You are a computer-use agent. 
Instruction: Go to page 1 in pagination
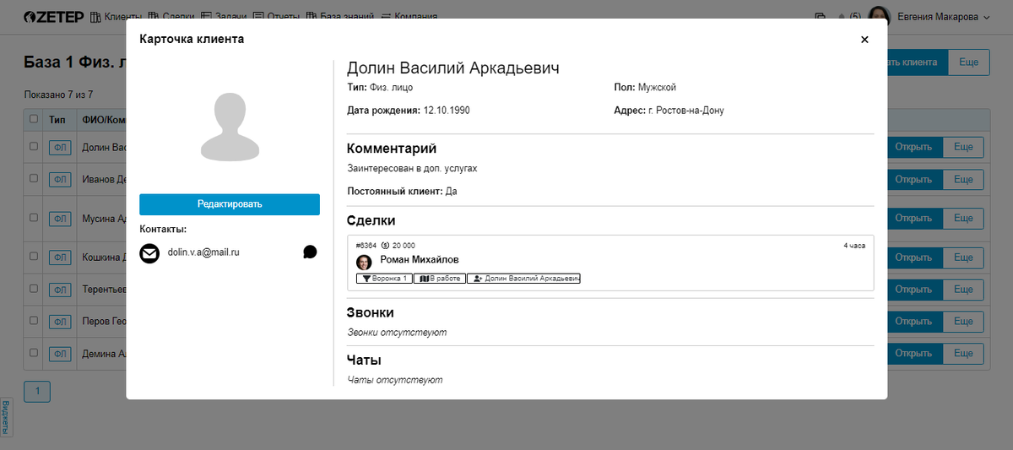click(x=38, y=391)
